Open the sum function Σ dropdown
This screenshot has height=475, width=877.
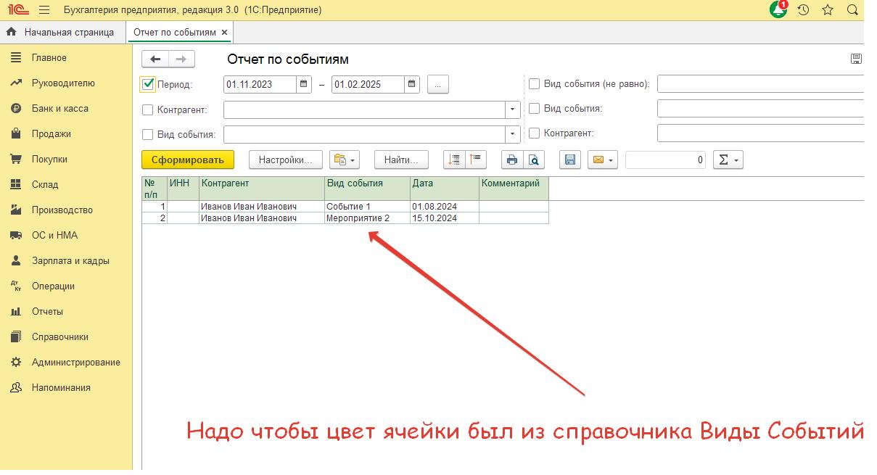728,160
